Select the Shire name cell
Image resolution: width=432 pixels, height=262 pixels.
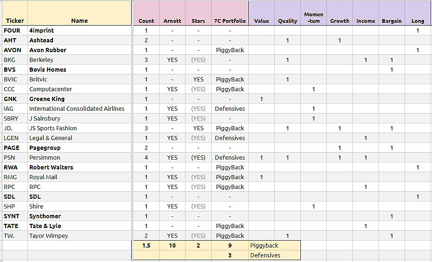pyautogui.click(x=80, y=206)
